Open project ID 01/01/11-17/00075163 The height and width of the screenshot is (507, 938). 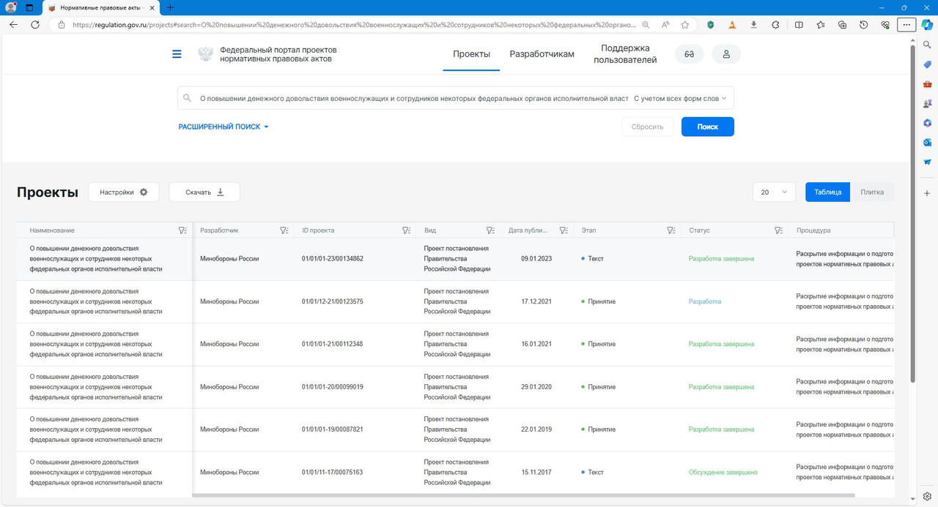(333, 473)
